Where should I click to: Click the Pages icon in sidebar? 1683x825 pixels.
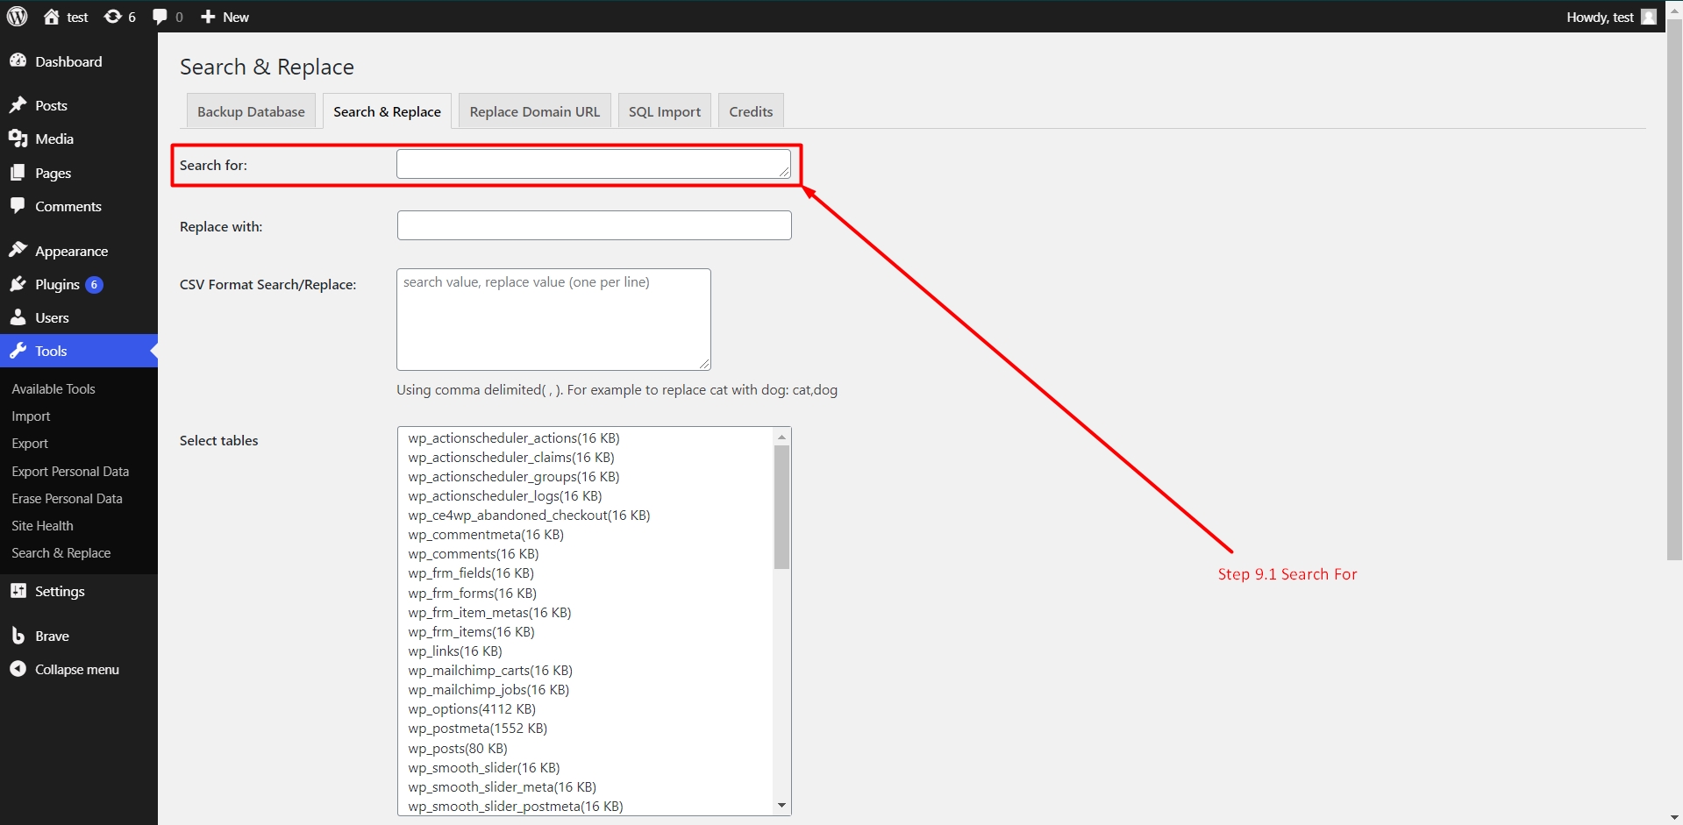coord(18,173)
